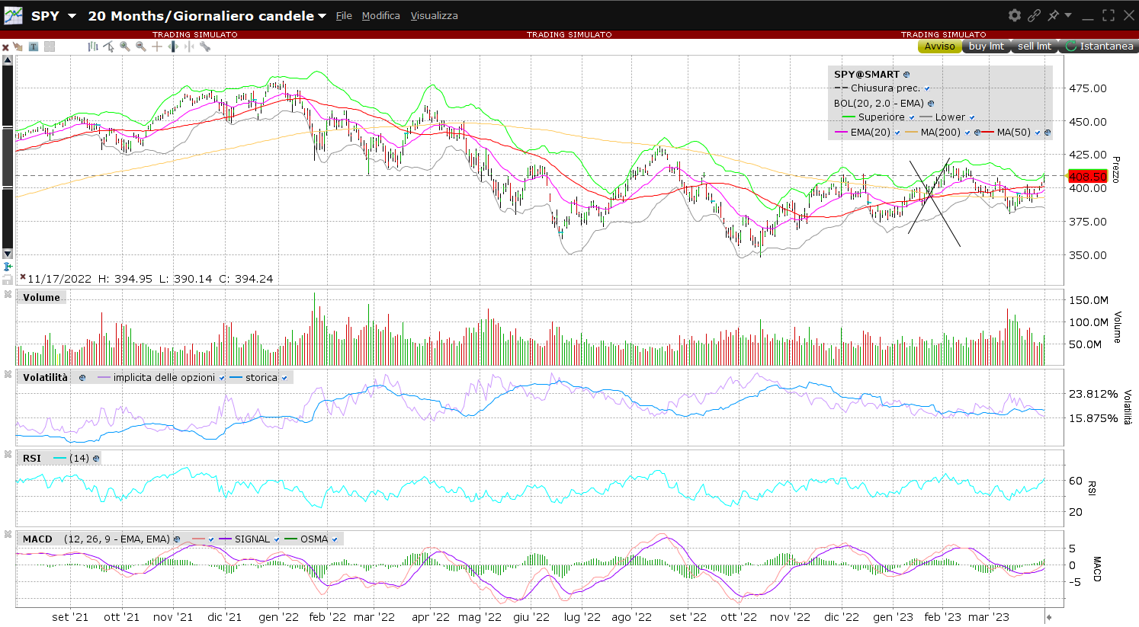Open SPY@SMART parameter settings icon
This screenshot has height=627, width=1139.
[906, 75]
